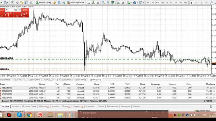Open the USDCHF,M15 chart tab
The image size is (216, 121).
tap(20, 80)
